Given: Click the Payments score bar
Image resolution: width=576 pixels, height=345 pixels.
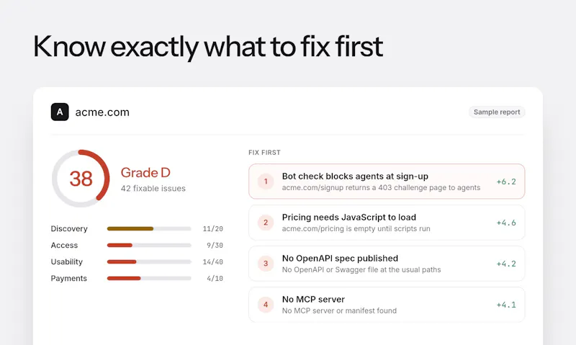Looking at the screenshot, I should (x=149, y=278).
